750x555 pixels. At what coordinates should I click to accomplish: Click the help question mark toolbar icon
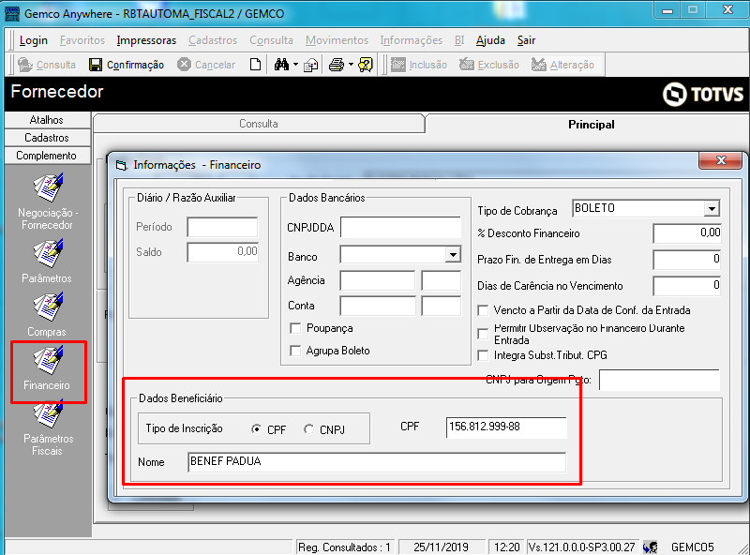(366, 65)
